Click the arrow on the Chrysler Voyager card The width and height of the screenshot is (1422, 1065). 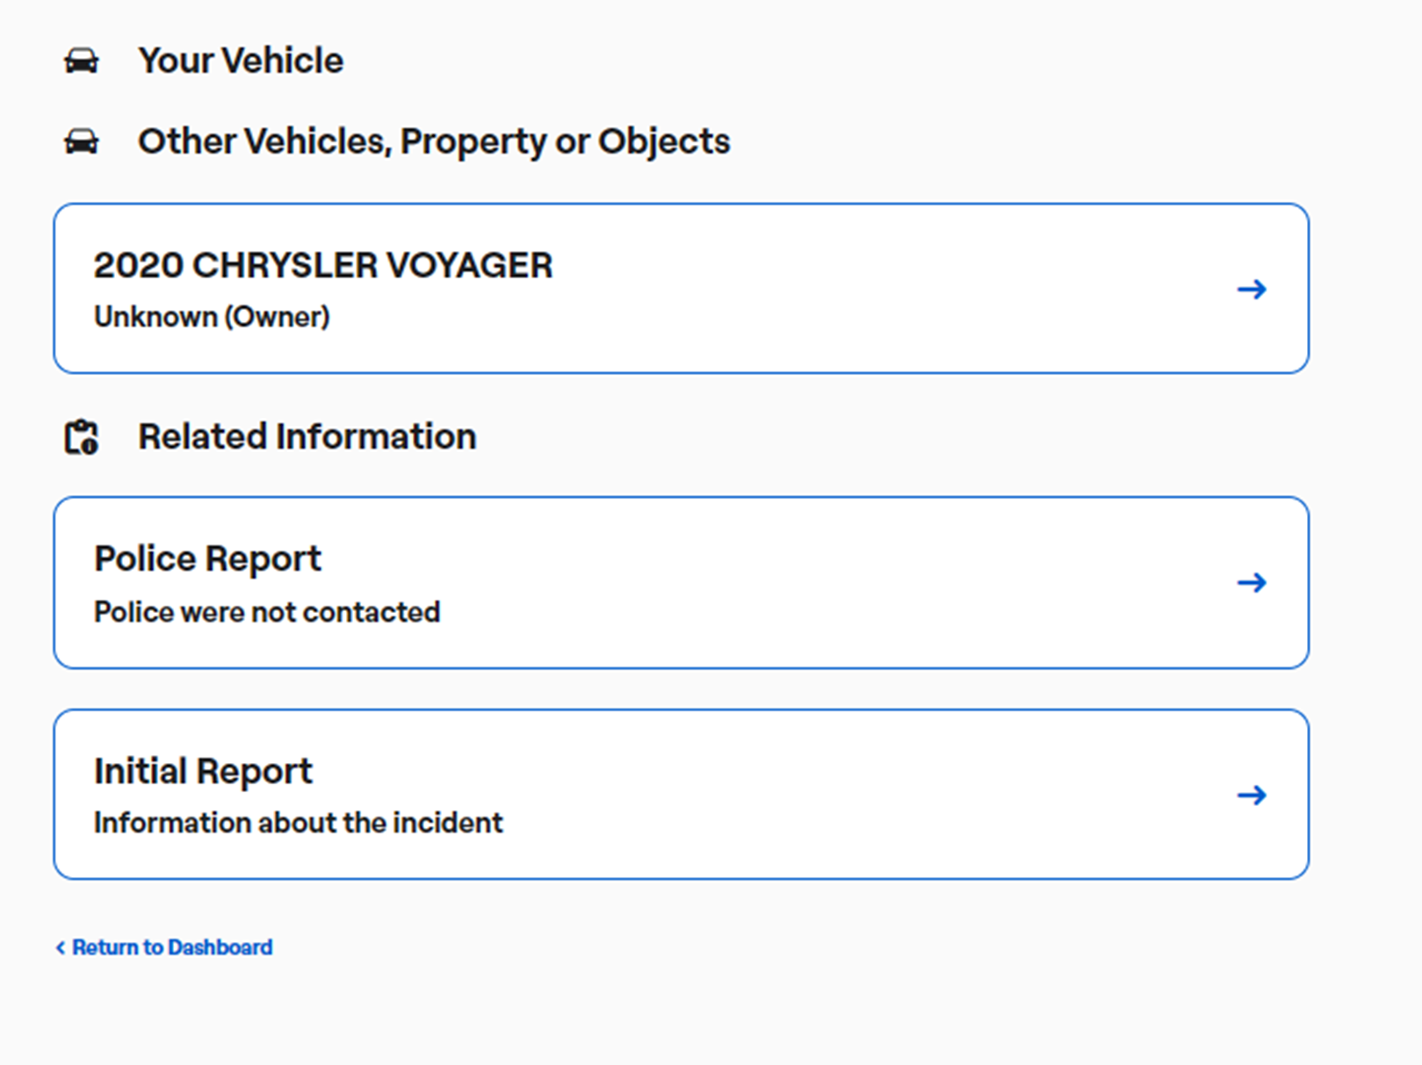1253,288
